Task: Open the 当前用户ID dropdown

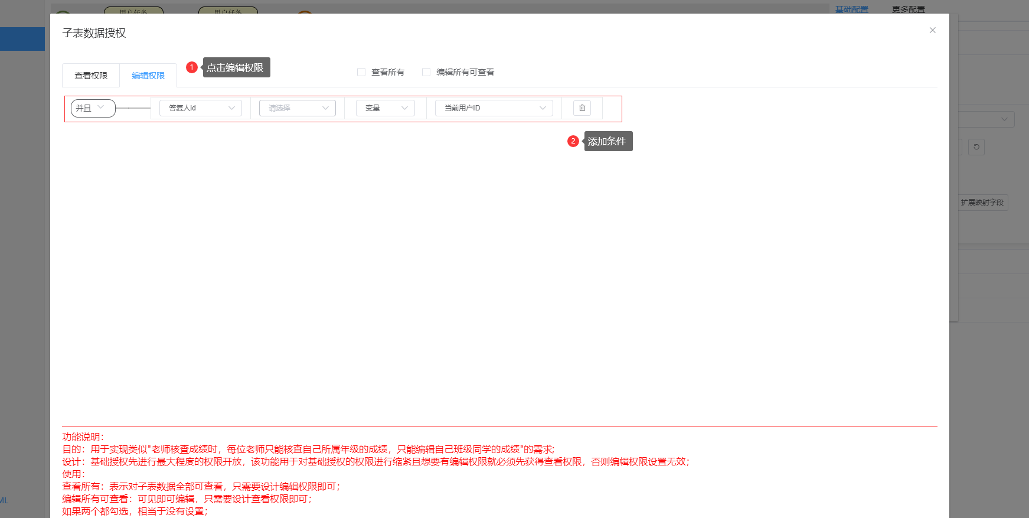Action: [494, 108]
